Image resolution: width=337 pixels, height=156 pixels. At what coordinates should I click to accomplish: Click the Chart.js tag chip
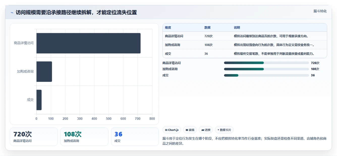[172, 130]
